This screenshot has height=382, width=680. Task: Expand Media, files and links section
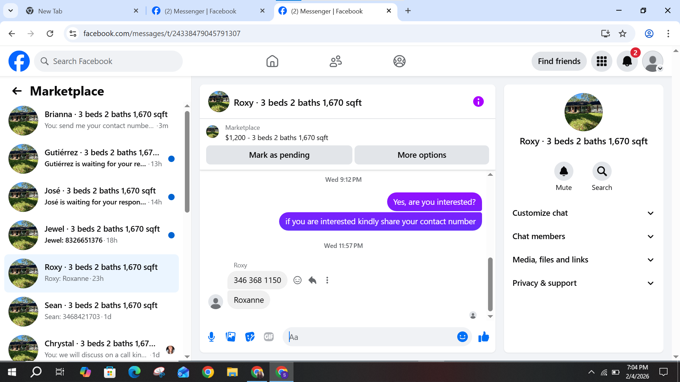coord(583,260)
